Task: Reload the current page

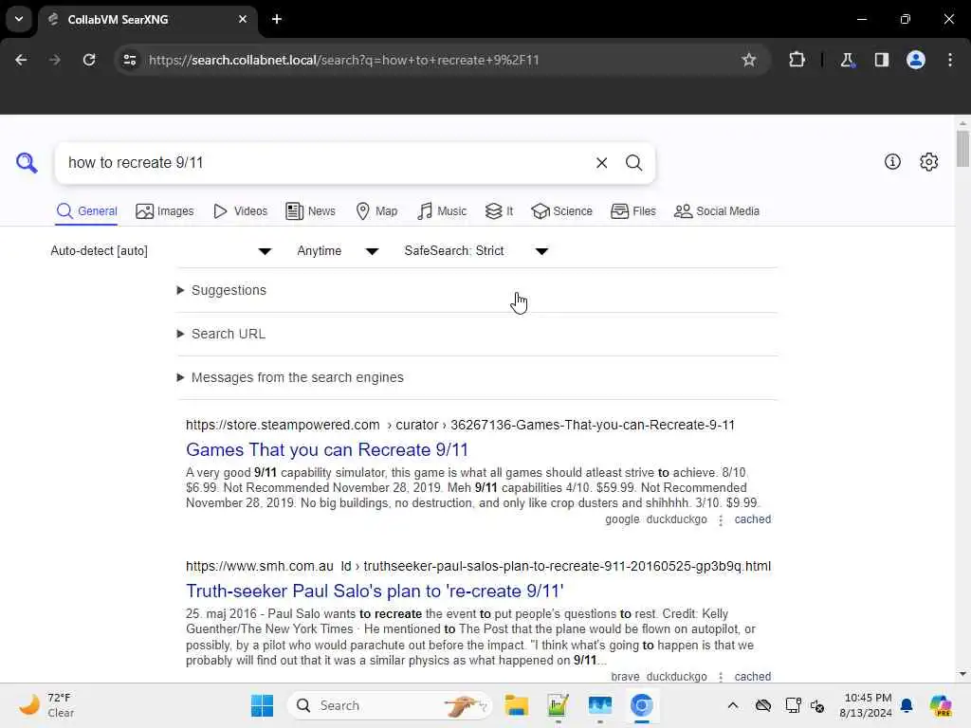Action: tap(89, 60)
